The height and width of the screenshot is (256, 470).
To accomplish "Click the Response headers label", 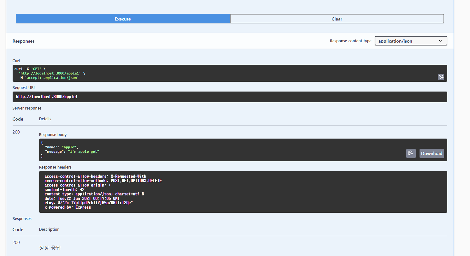I will click(55, 167).
